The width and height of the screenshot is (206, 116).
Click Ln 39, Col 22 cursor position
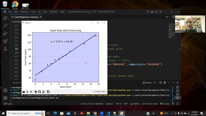point(92,104)
